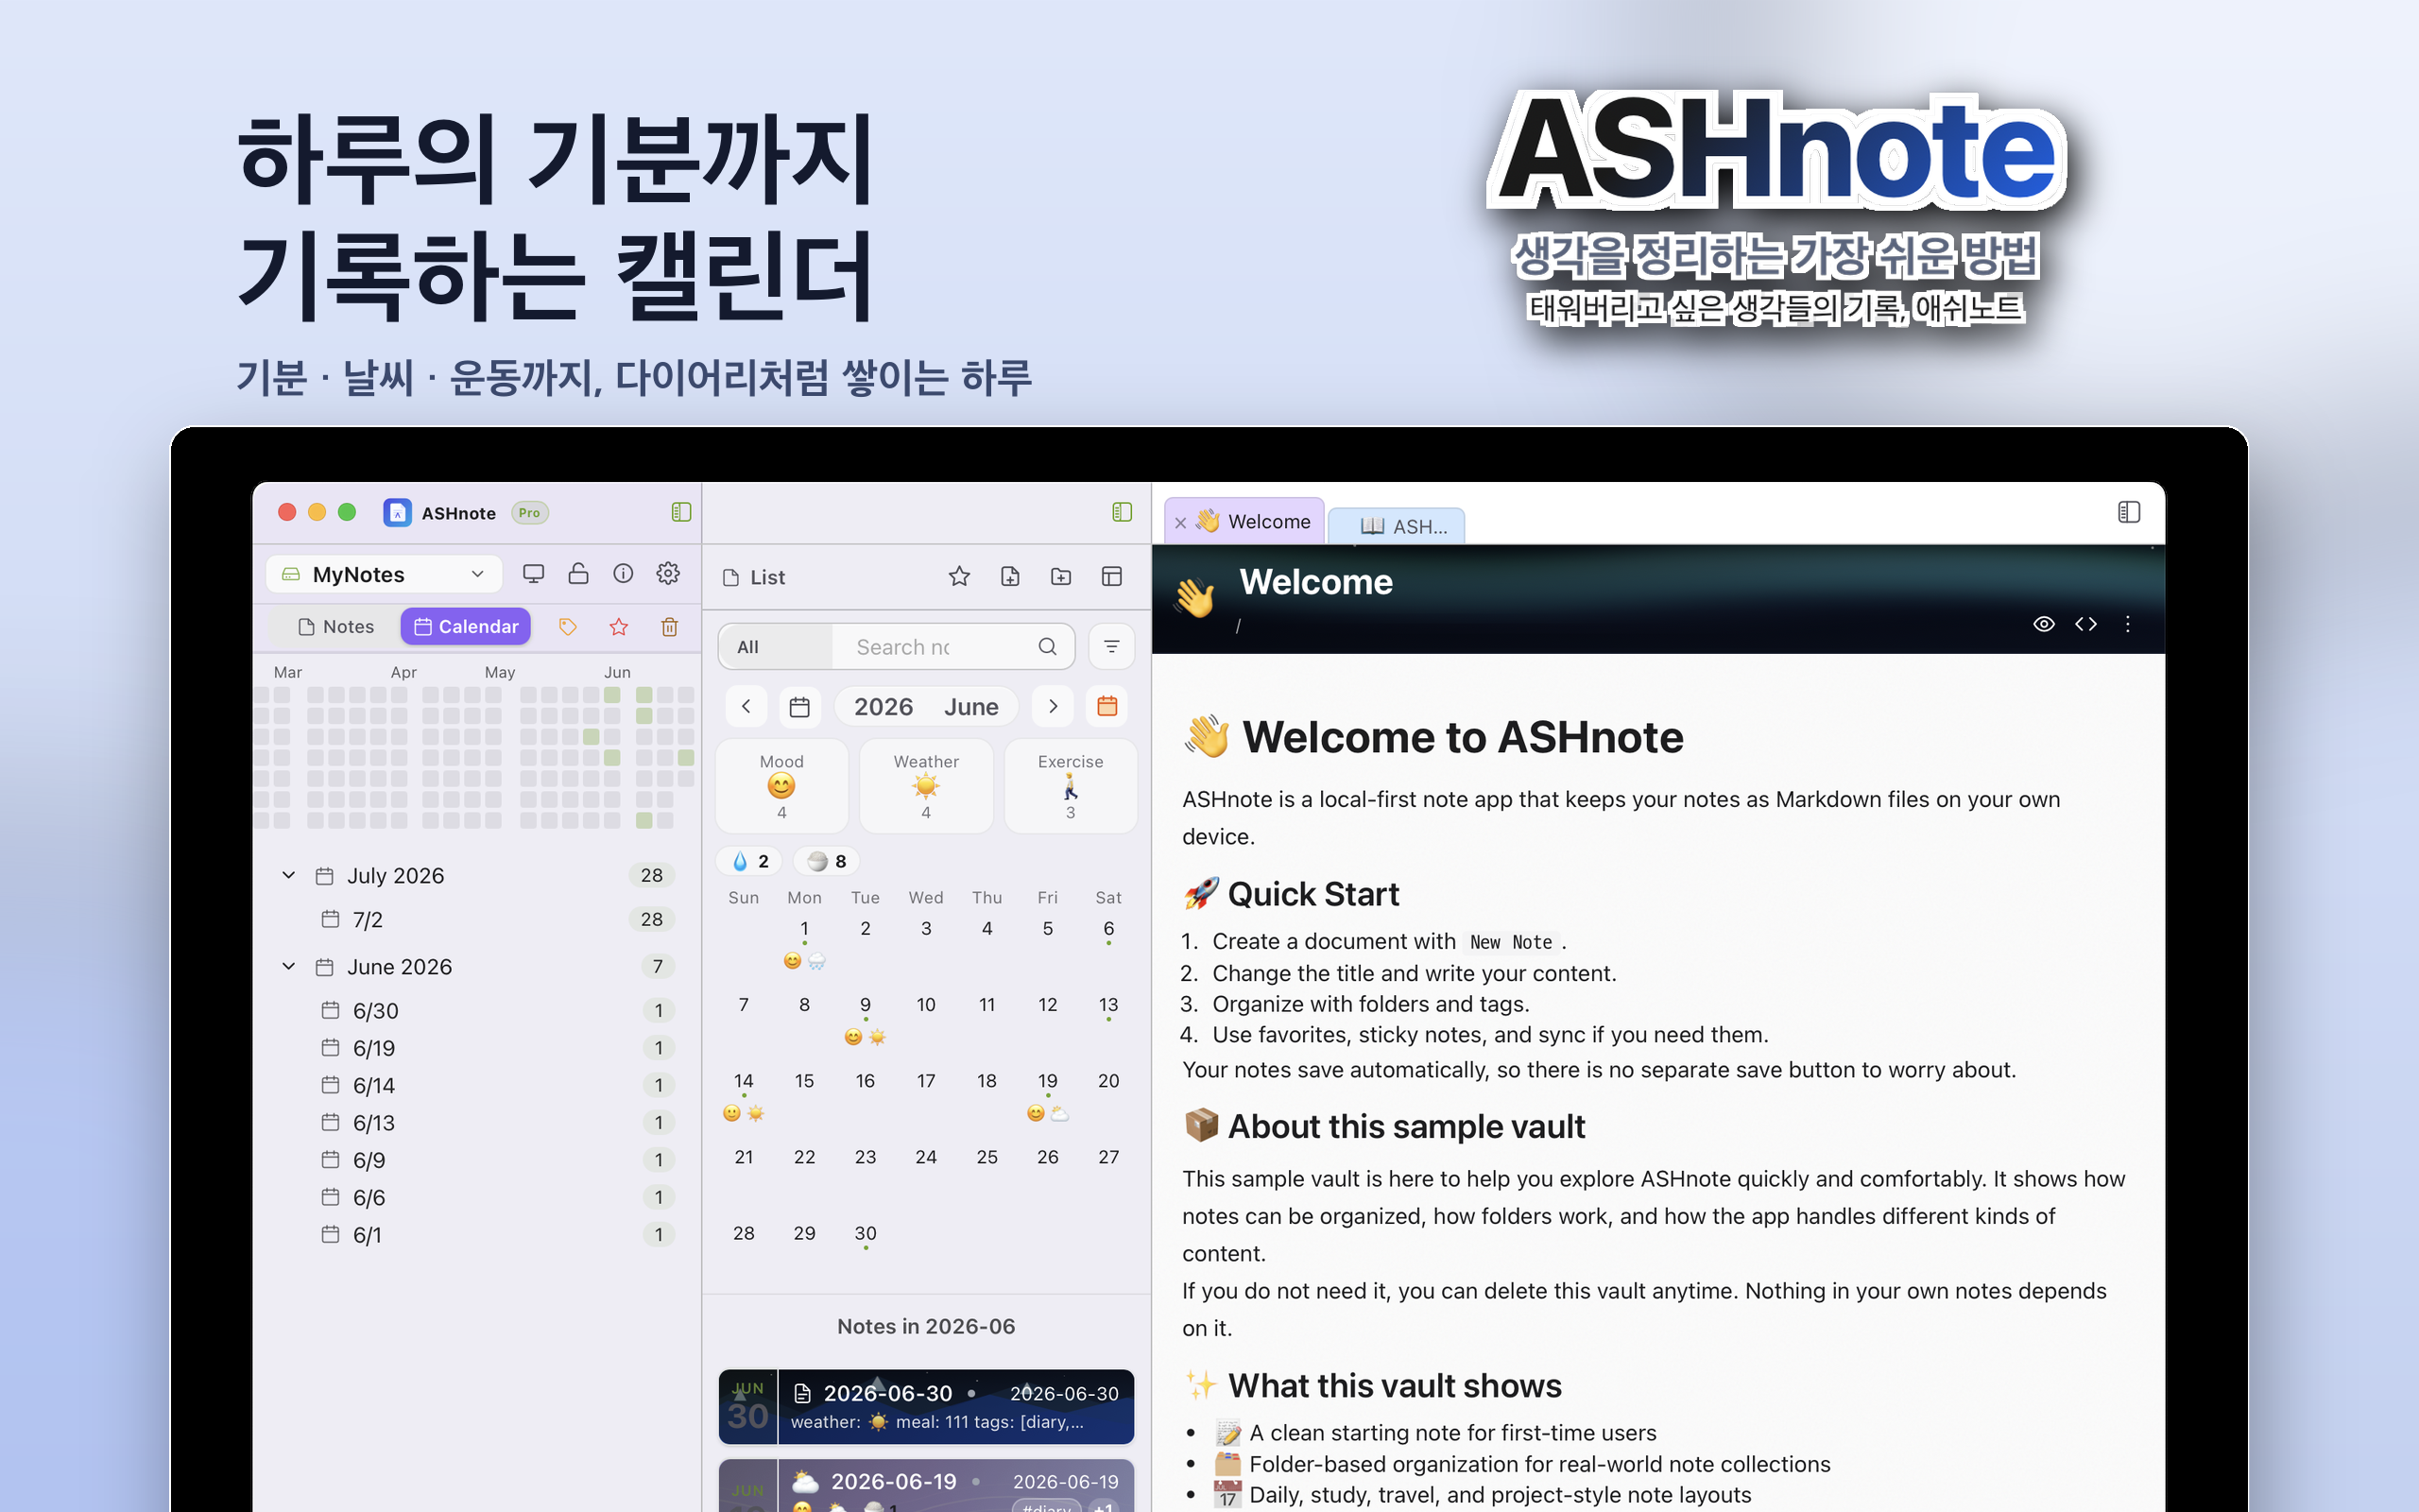Open June month selector
The height and width of the screenshot is (1512, 2419).
coord(971,707)
